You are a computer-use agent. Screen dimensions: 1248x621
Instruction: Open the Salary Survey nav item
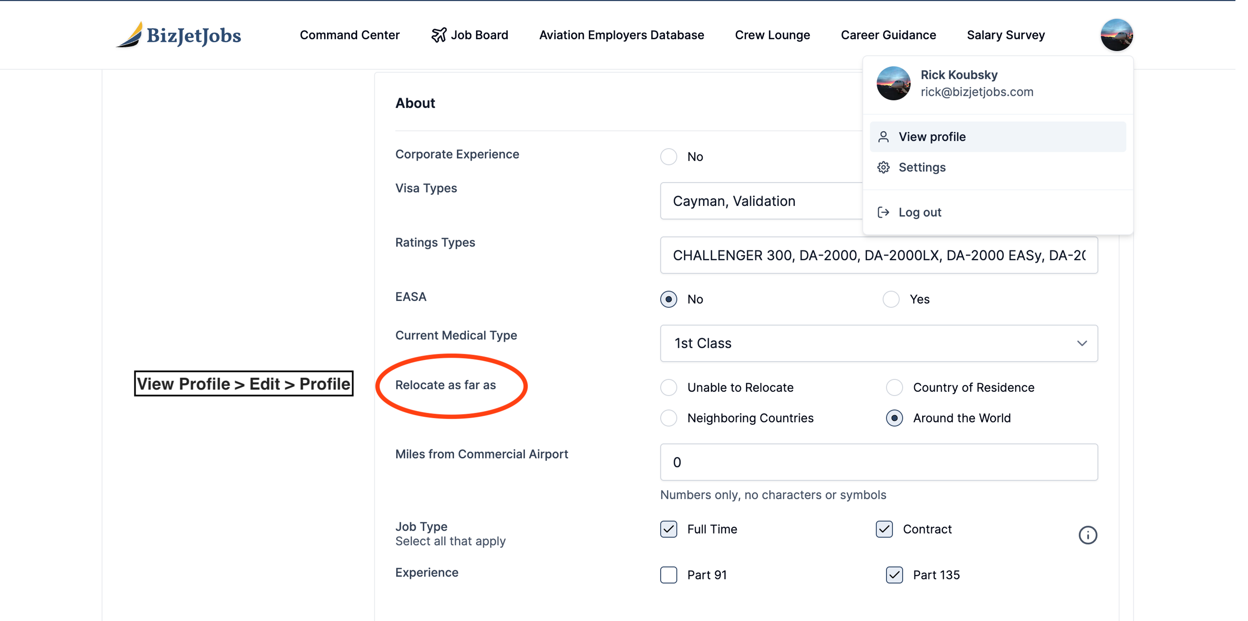(x=1006, y=35)
